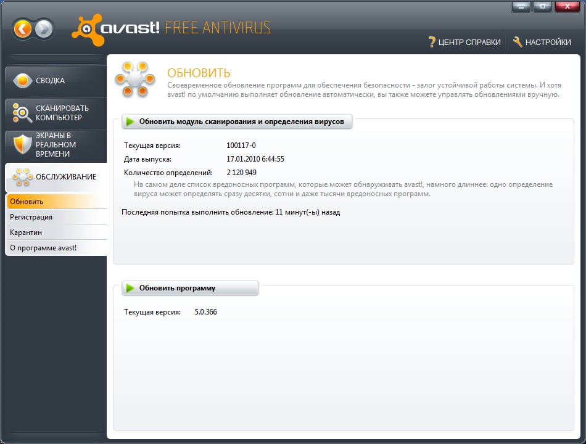Click the wrench settings icon
586x444 pixels.
coord(518,42)
